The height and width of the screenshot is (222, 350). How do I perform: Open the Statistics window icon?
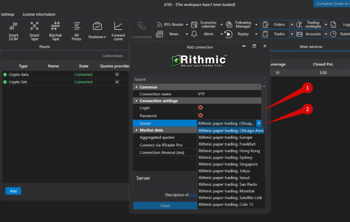click(333, 34)
